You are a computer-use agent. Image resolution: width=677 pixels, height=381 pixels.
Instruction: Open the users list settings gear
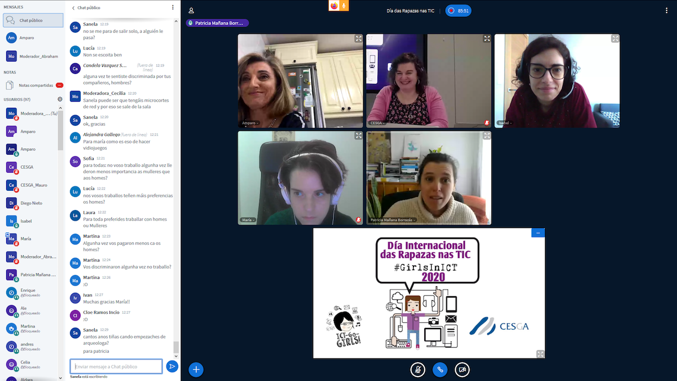[x=59, y=99]
